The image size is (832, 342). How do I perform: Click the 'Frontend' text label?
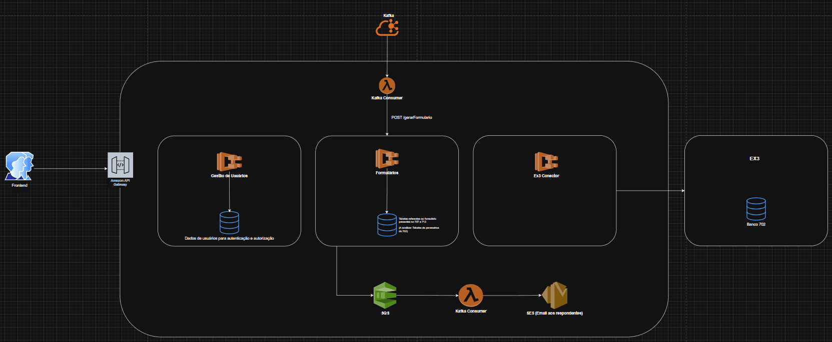click(20, 186)
